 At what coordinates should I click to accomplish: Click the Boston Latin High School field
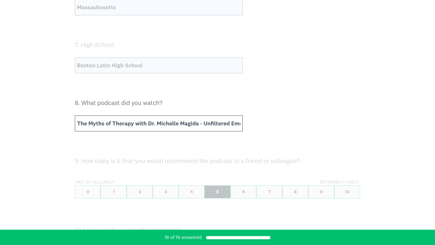click(x=158, y=65)
